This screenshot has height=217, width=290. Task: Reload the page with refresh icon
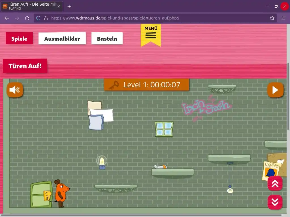(x=27, y=18)
